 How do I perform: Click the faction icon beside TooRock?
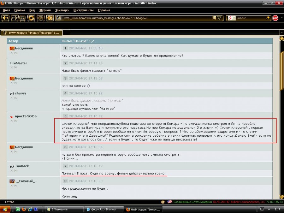point(12,166)
